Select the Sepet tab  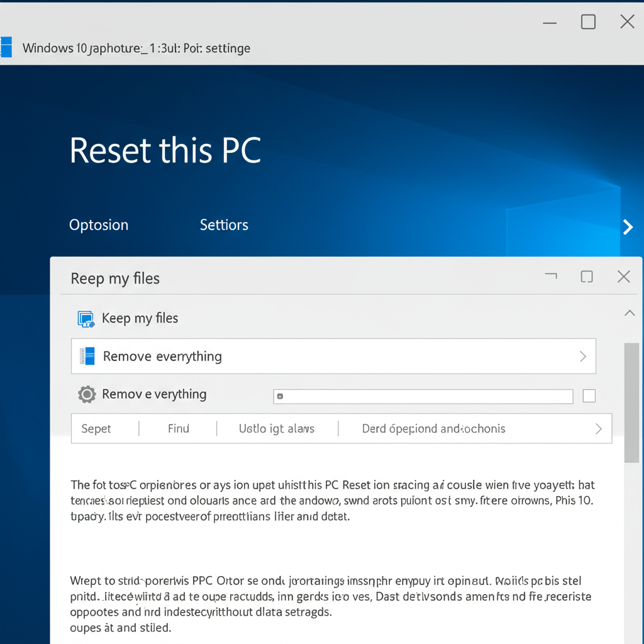pos(96,429)
